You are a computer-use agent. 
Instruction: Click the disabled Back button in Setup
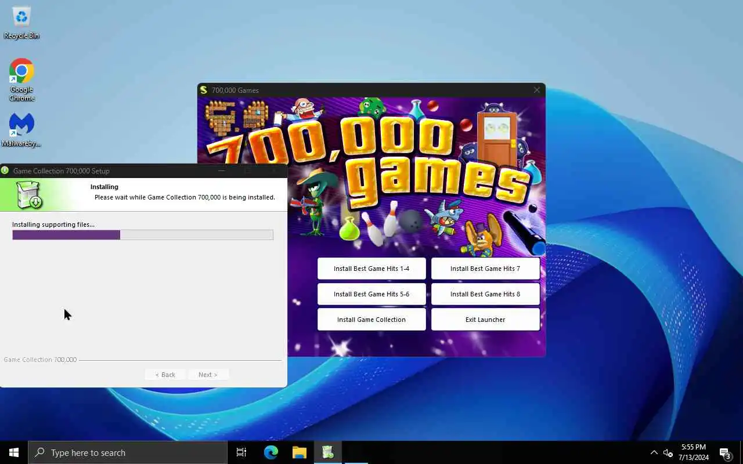pyautogui.click(x=165, y=375)
